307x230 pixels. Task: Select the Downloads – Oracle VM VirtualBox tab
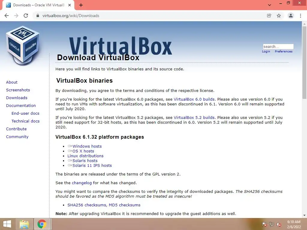point(38,5)
